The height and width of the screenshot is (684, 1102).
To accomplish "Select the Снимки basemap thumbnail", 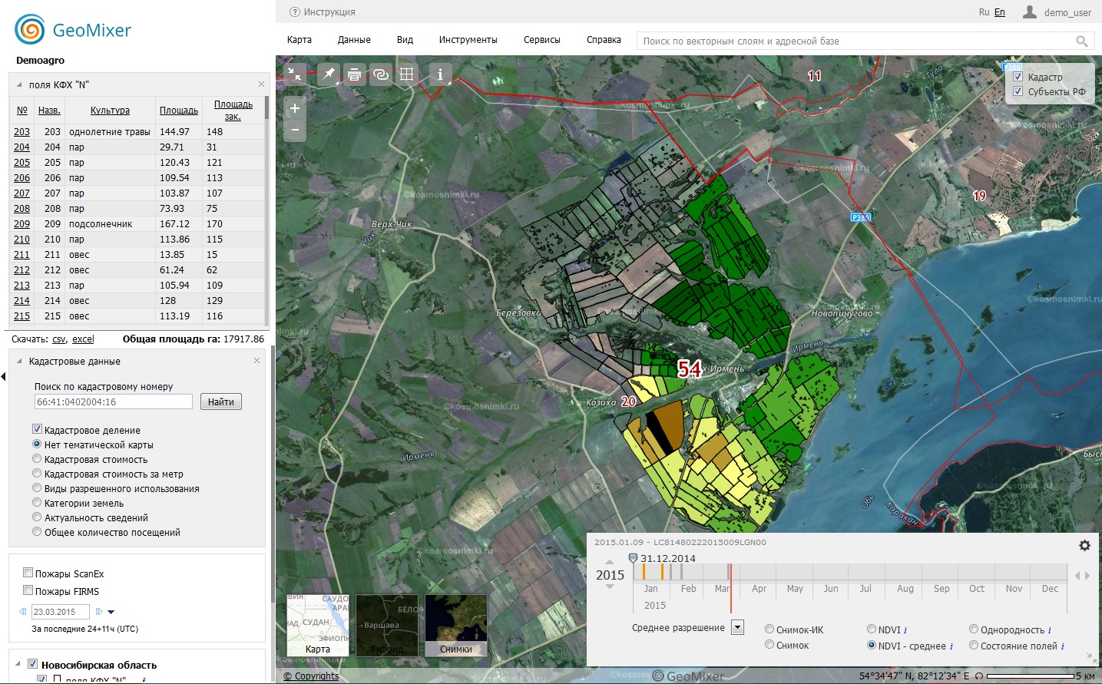I will [456, 626].
